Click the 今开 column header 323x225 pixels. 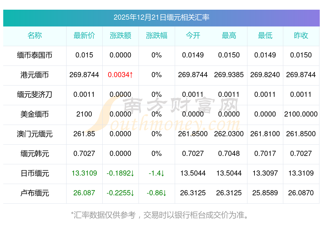coord(193,36)
